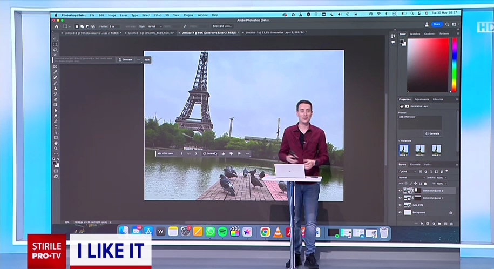The width and height of the screenshot is (494, 269).
Task: Select the Rectangular Marquee tool
Action: coord(55,44)
